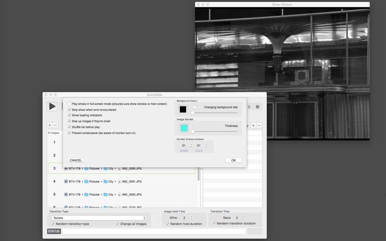Image resolution: width=386 pixels, height=241 pixels.
Task: Click the OK button
Action: 233,160
